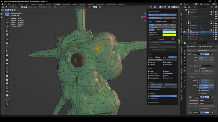Select the Move tool

tap(7, 23)
